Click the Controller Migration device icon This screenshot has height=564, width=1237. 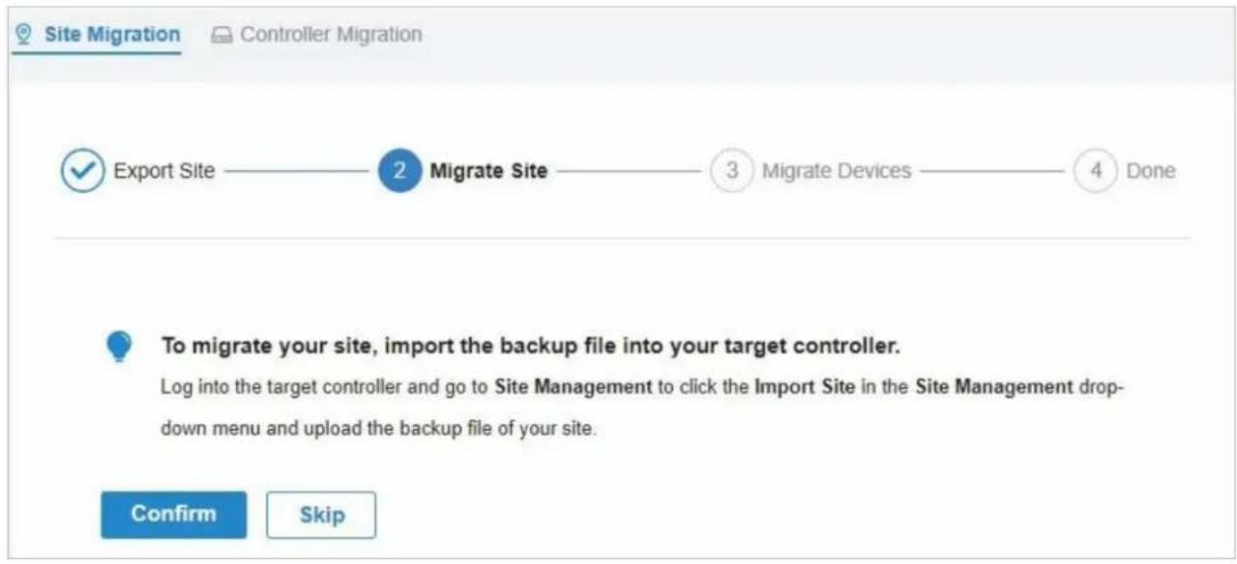[x=220, y=34]
